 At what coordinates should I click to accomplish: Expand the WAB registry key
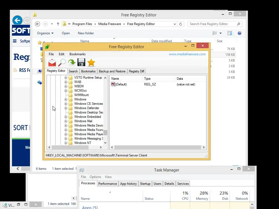66,82
